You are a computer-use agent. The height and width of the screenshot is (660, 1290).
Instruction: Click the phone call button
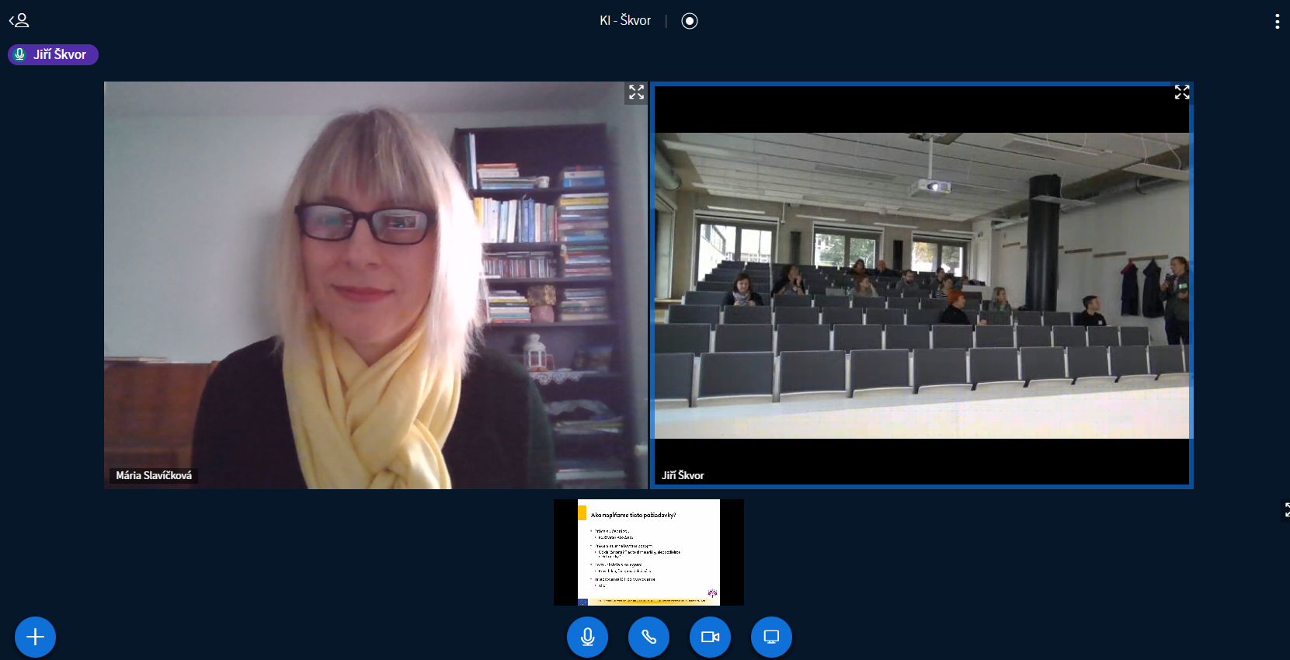pyautogui.click(x=648, y=637)
